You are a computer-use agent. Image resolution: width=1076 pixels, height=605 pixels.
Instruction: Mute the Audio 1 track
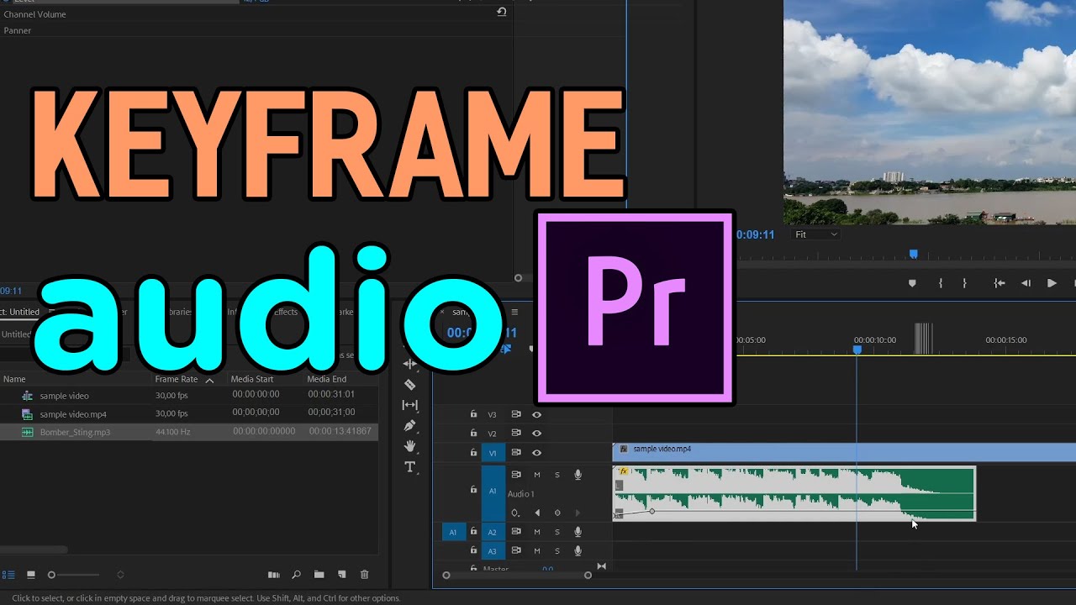point(537,475)
